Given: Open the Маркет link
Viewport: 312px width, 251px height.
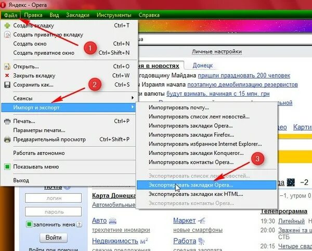Looking at the screenshot, I should pyautogui.click(x=184, y=220).
